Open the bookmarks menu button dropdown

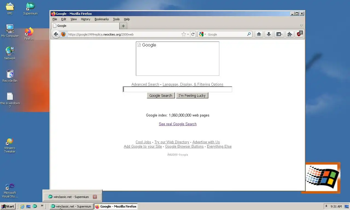(279, 34)
